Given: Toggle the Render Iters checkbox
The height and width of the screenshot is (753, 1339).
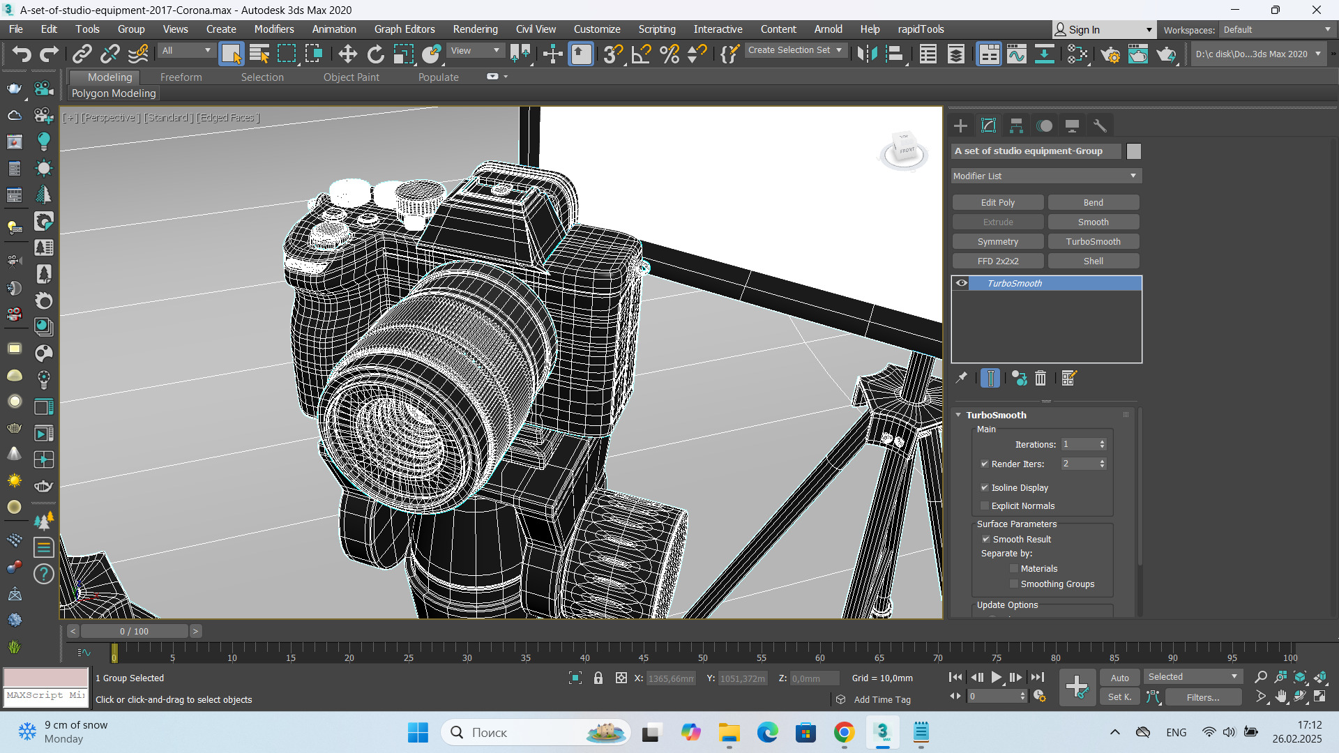Looking at the screenshot, I should pyautogui.click(x=985, y=464).
